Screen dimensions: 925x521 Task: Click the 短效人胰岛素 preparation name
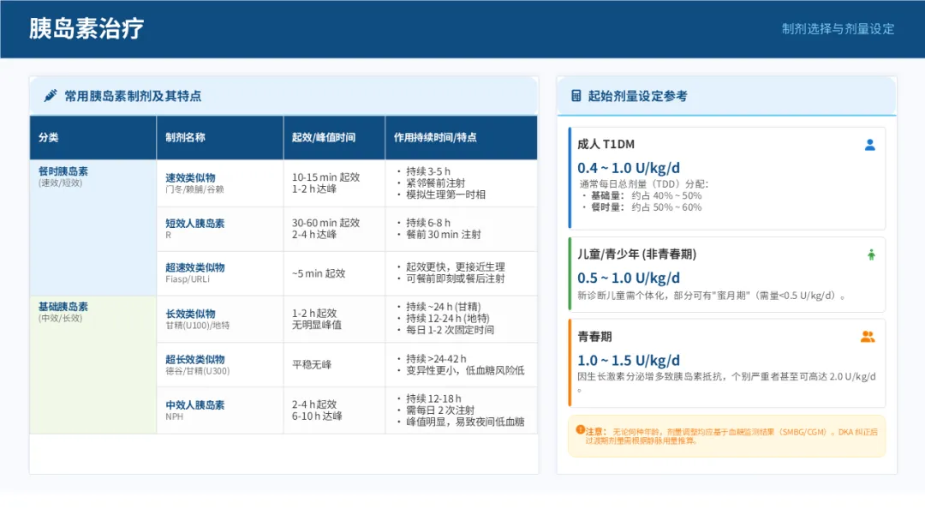point(195,223)
